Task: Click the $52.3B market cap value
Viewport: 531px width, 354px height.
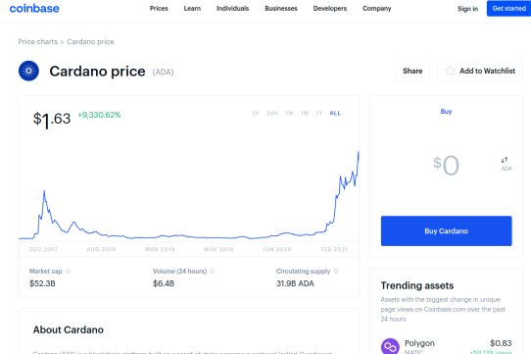Action: point(42,283)
